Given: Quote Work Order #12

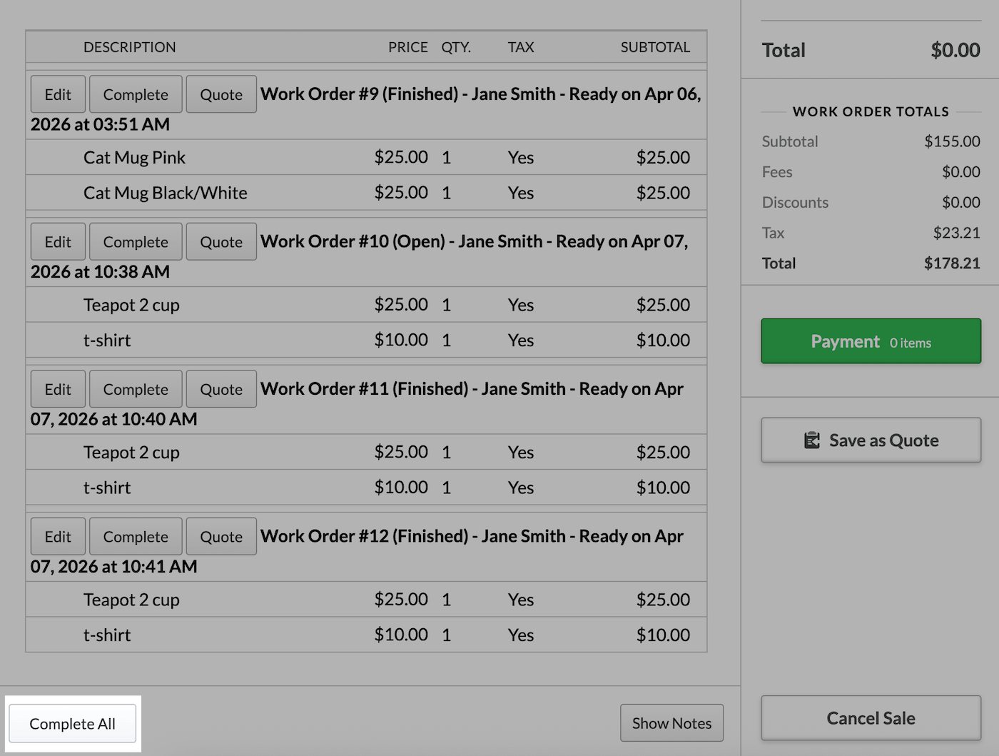Looking at the screenshot, I should tap(221, 537).
